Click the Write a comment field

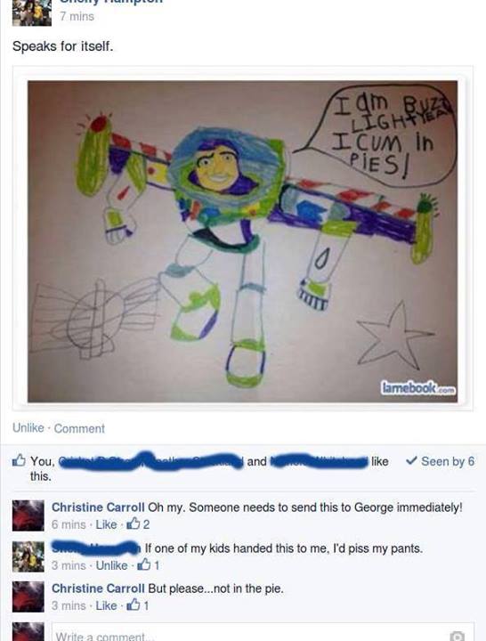click(x=263, y=632)
